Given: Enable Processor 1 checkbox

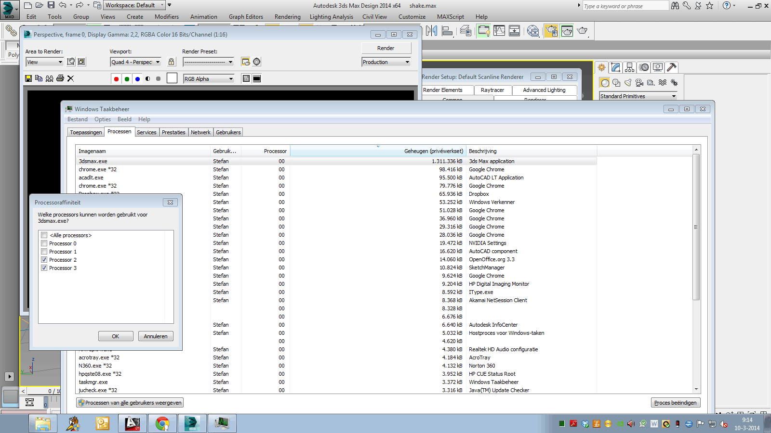Looking at the screenshot, I should coord(44,252).
